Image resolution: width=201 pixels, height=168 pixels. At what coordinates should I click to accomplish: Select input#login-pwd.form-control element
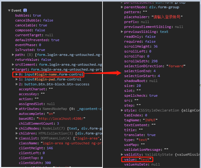pos(53,79)
